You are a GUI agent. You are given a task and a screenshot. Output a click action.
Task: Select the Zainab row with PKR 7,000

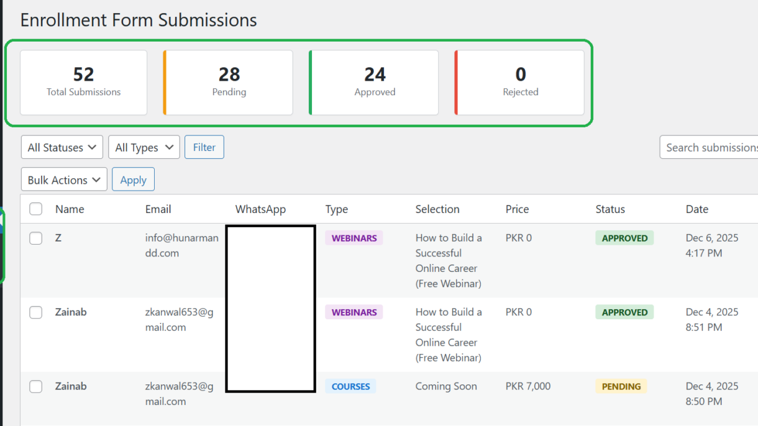pyautogui.click(x=36, y=387)
